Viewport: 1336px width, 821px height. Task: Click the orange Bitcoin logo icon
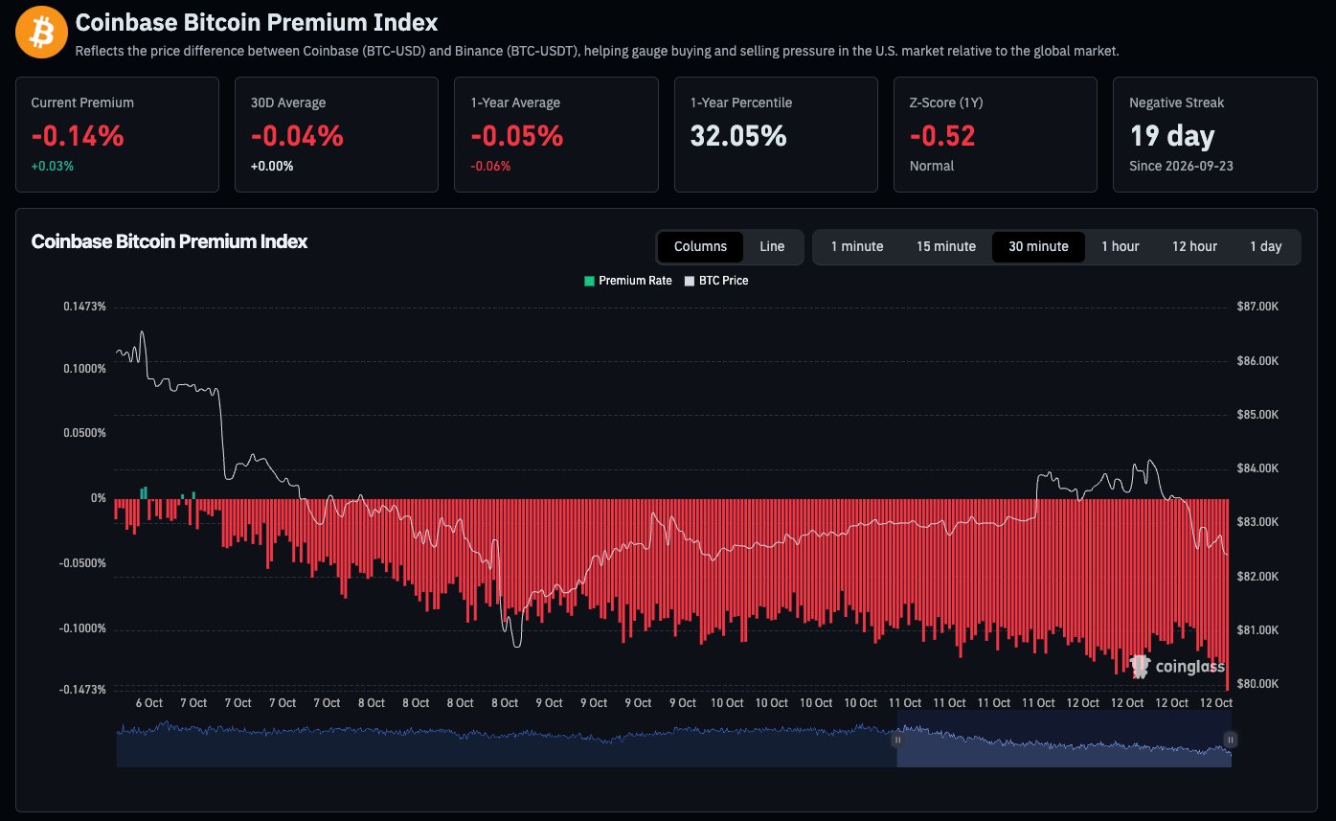pos(41,34)
